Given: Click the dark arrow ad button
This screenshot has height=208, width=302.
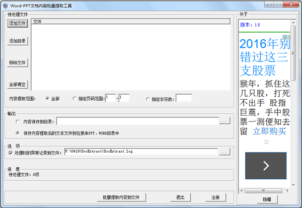Looking at the screenshot, I should [266, 166].
